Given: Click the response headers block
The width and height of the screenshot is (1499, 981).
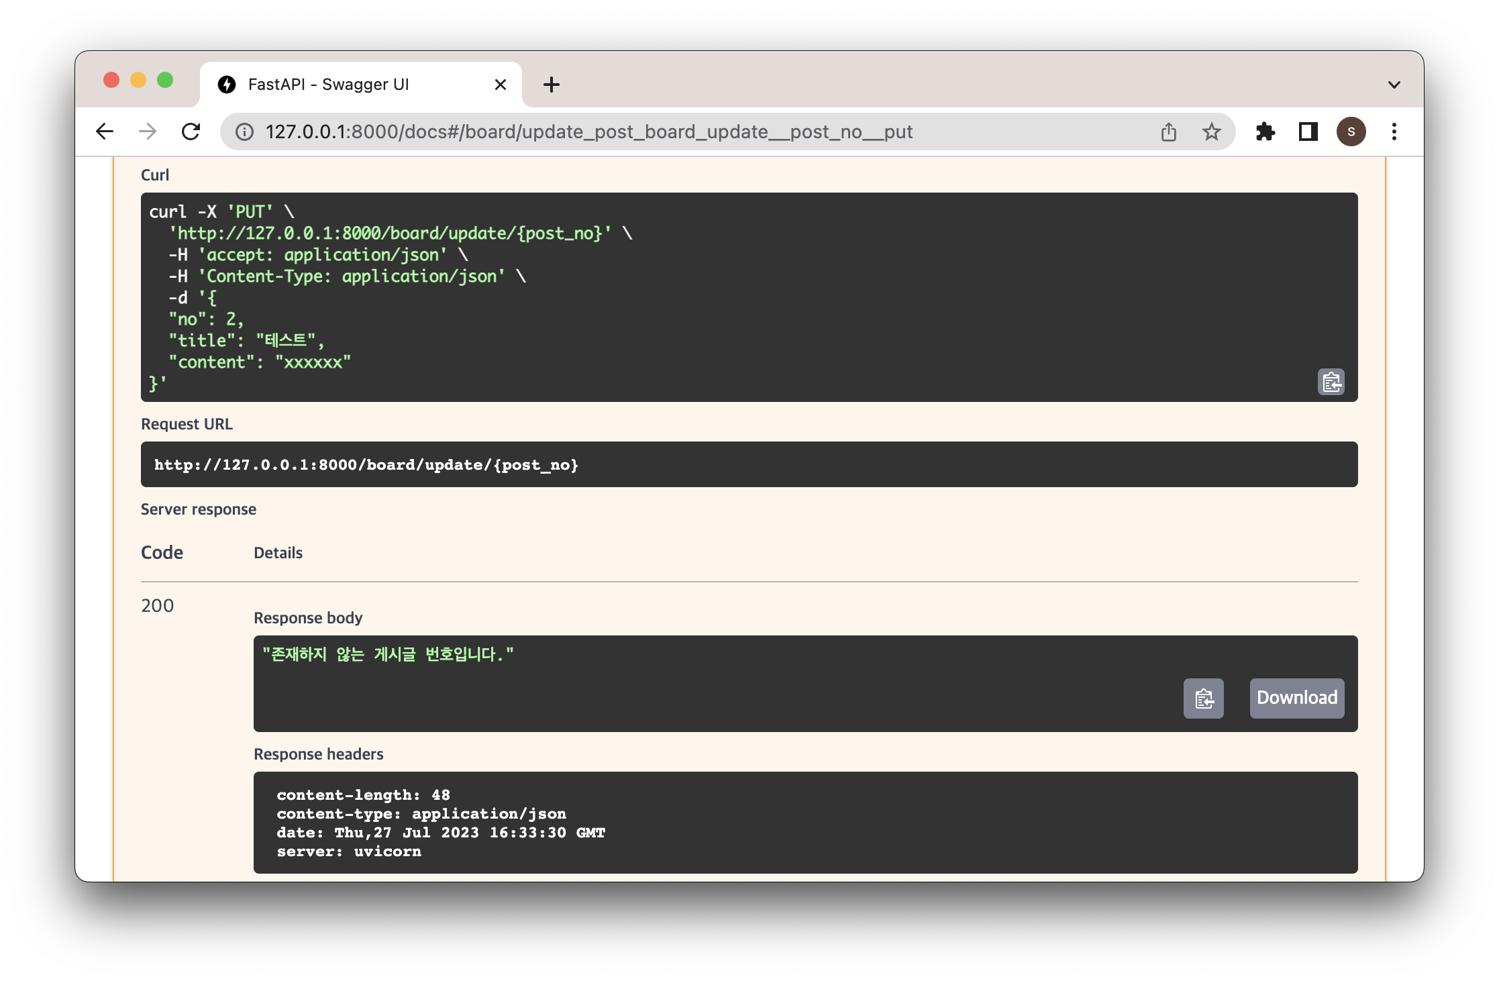Looking at the screenshot, I should pos(805,823).
